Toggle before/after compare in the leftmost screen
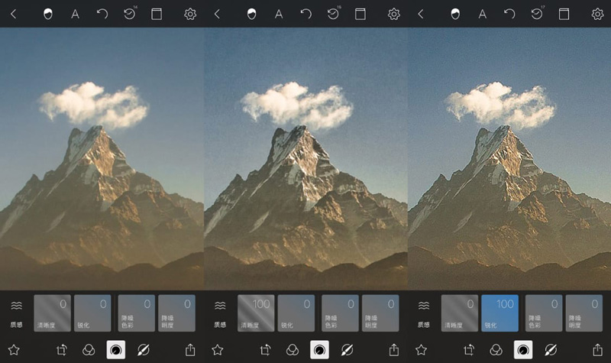 coord(48,14)
